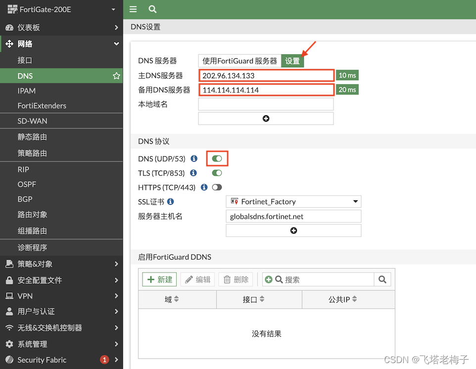
Task: Click the Security Fabric alert badge
Action: click(x=104, y=360)
